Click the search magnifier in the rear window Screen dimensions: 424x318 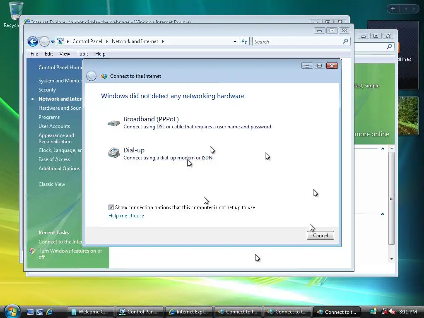(x=389, y=46)
